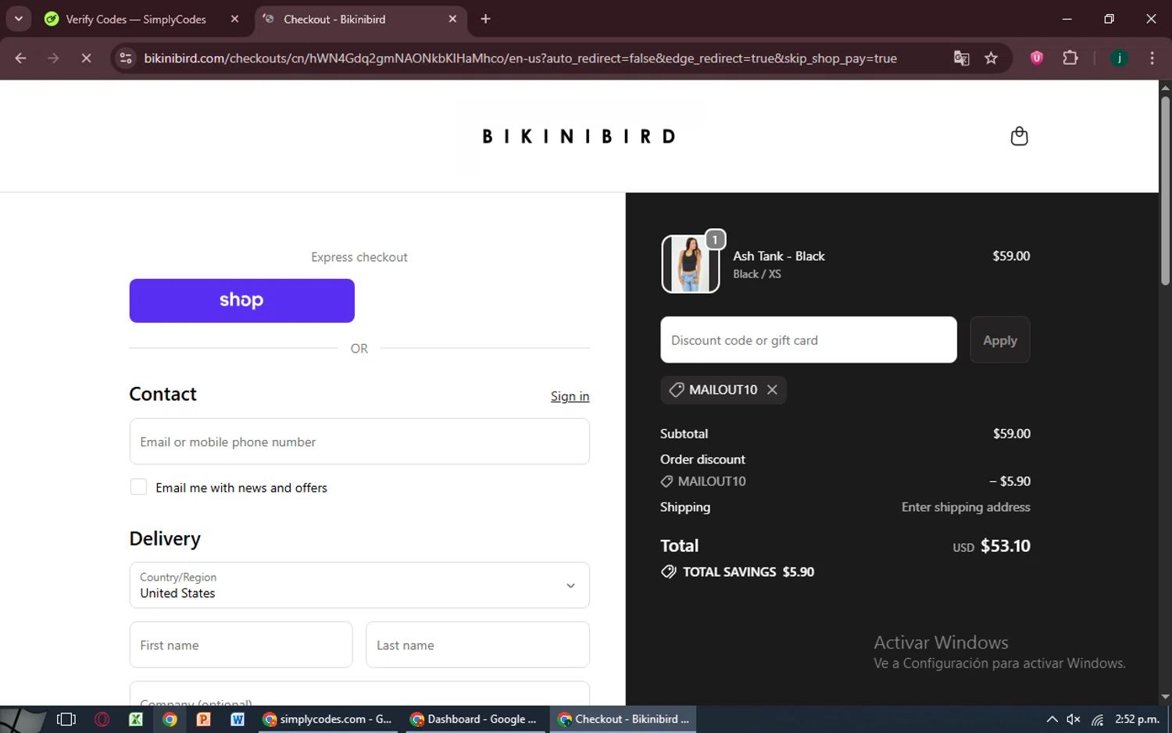Focus the Last name field
Image resolution: width=1172 pixels, height=733 pixels.
[477, 645]
